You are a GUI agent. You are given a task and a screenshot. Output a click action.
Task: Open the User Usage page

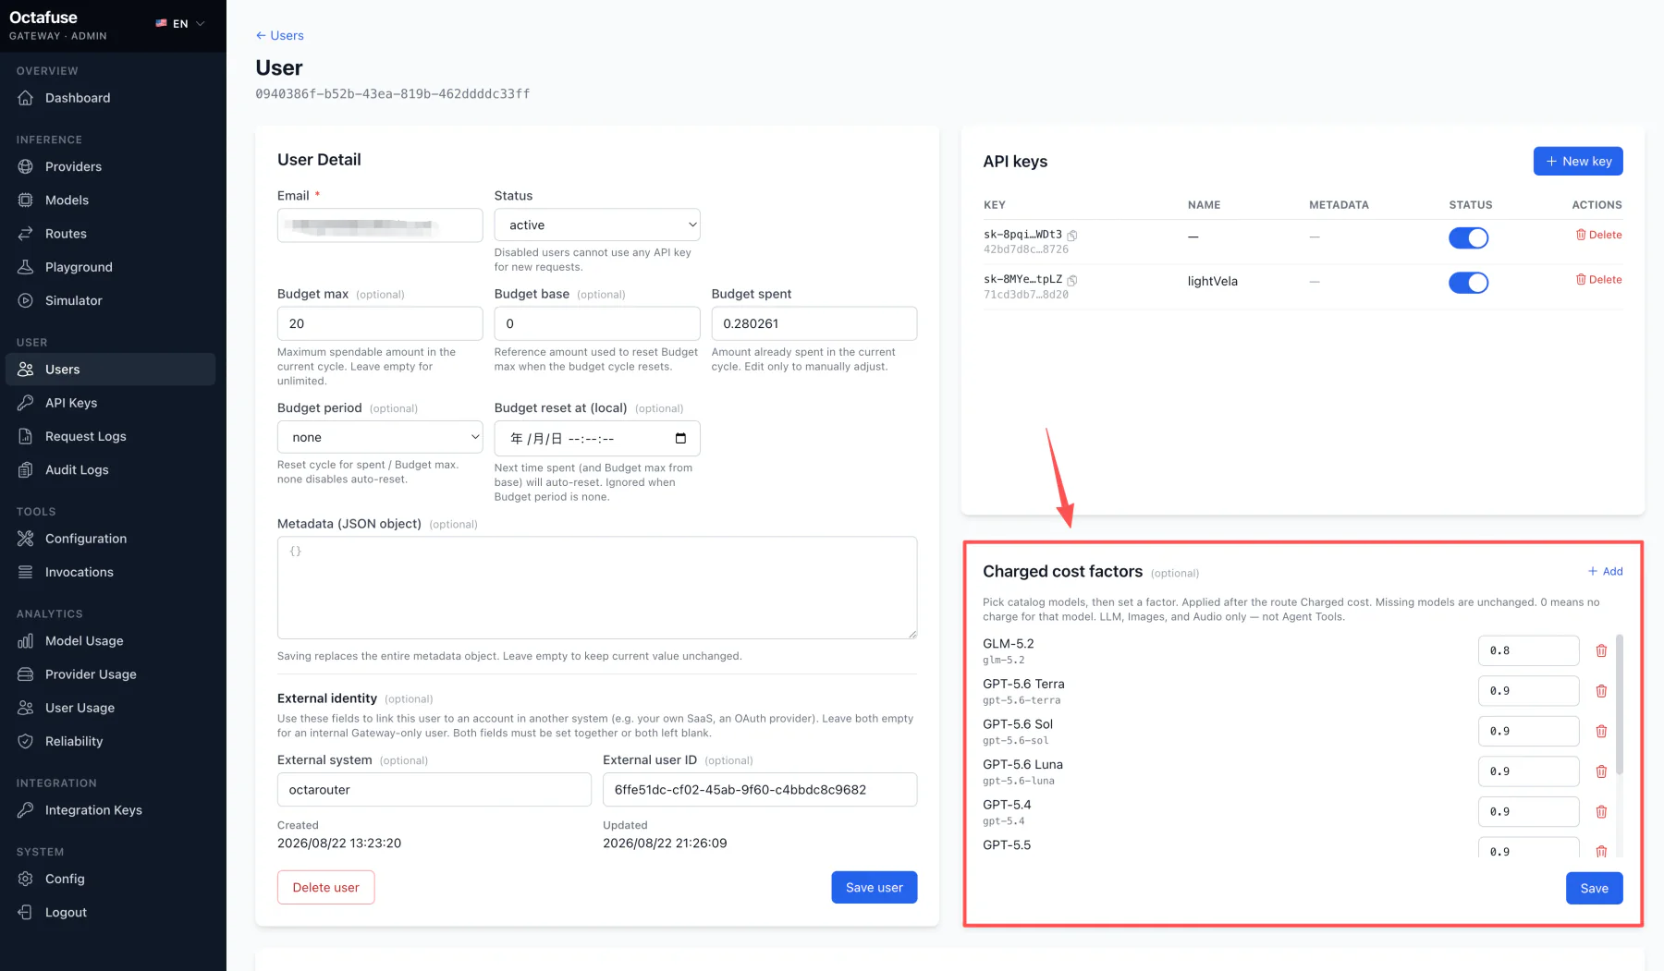tap(111, 708)
